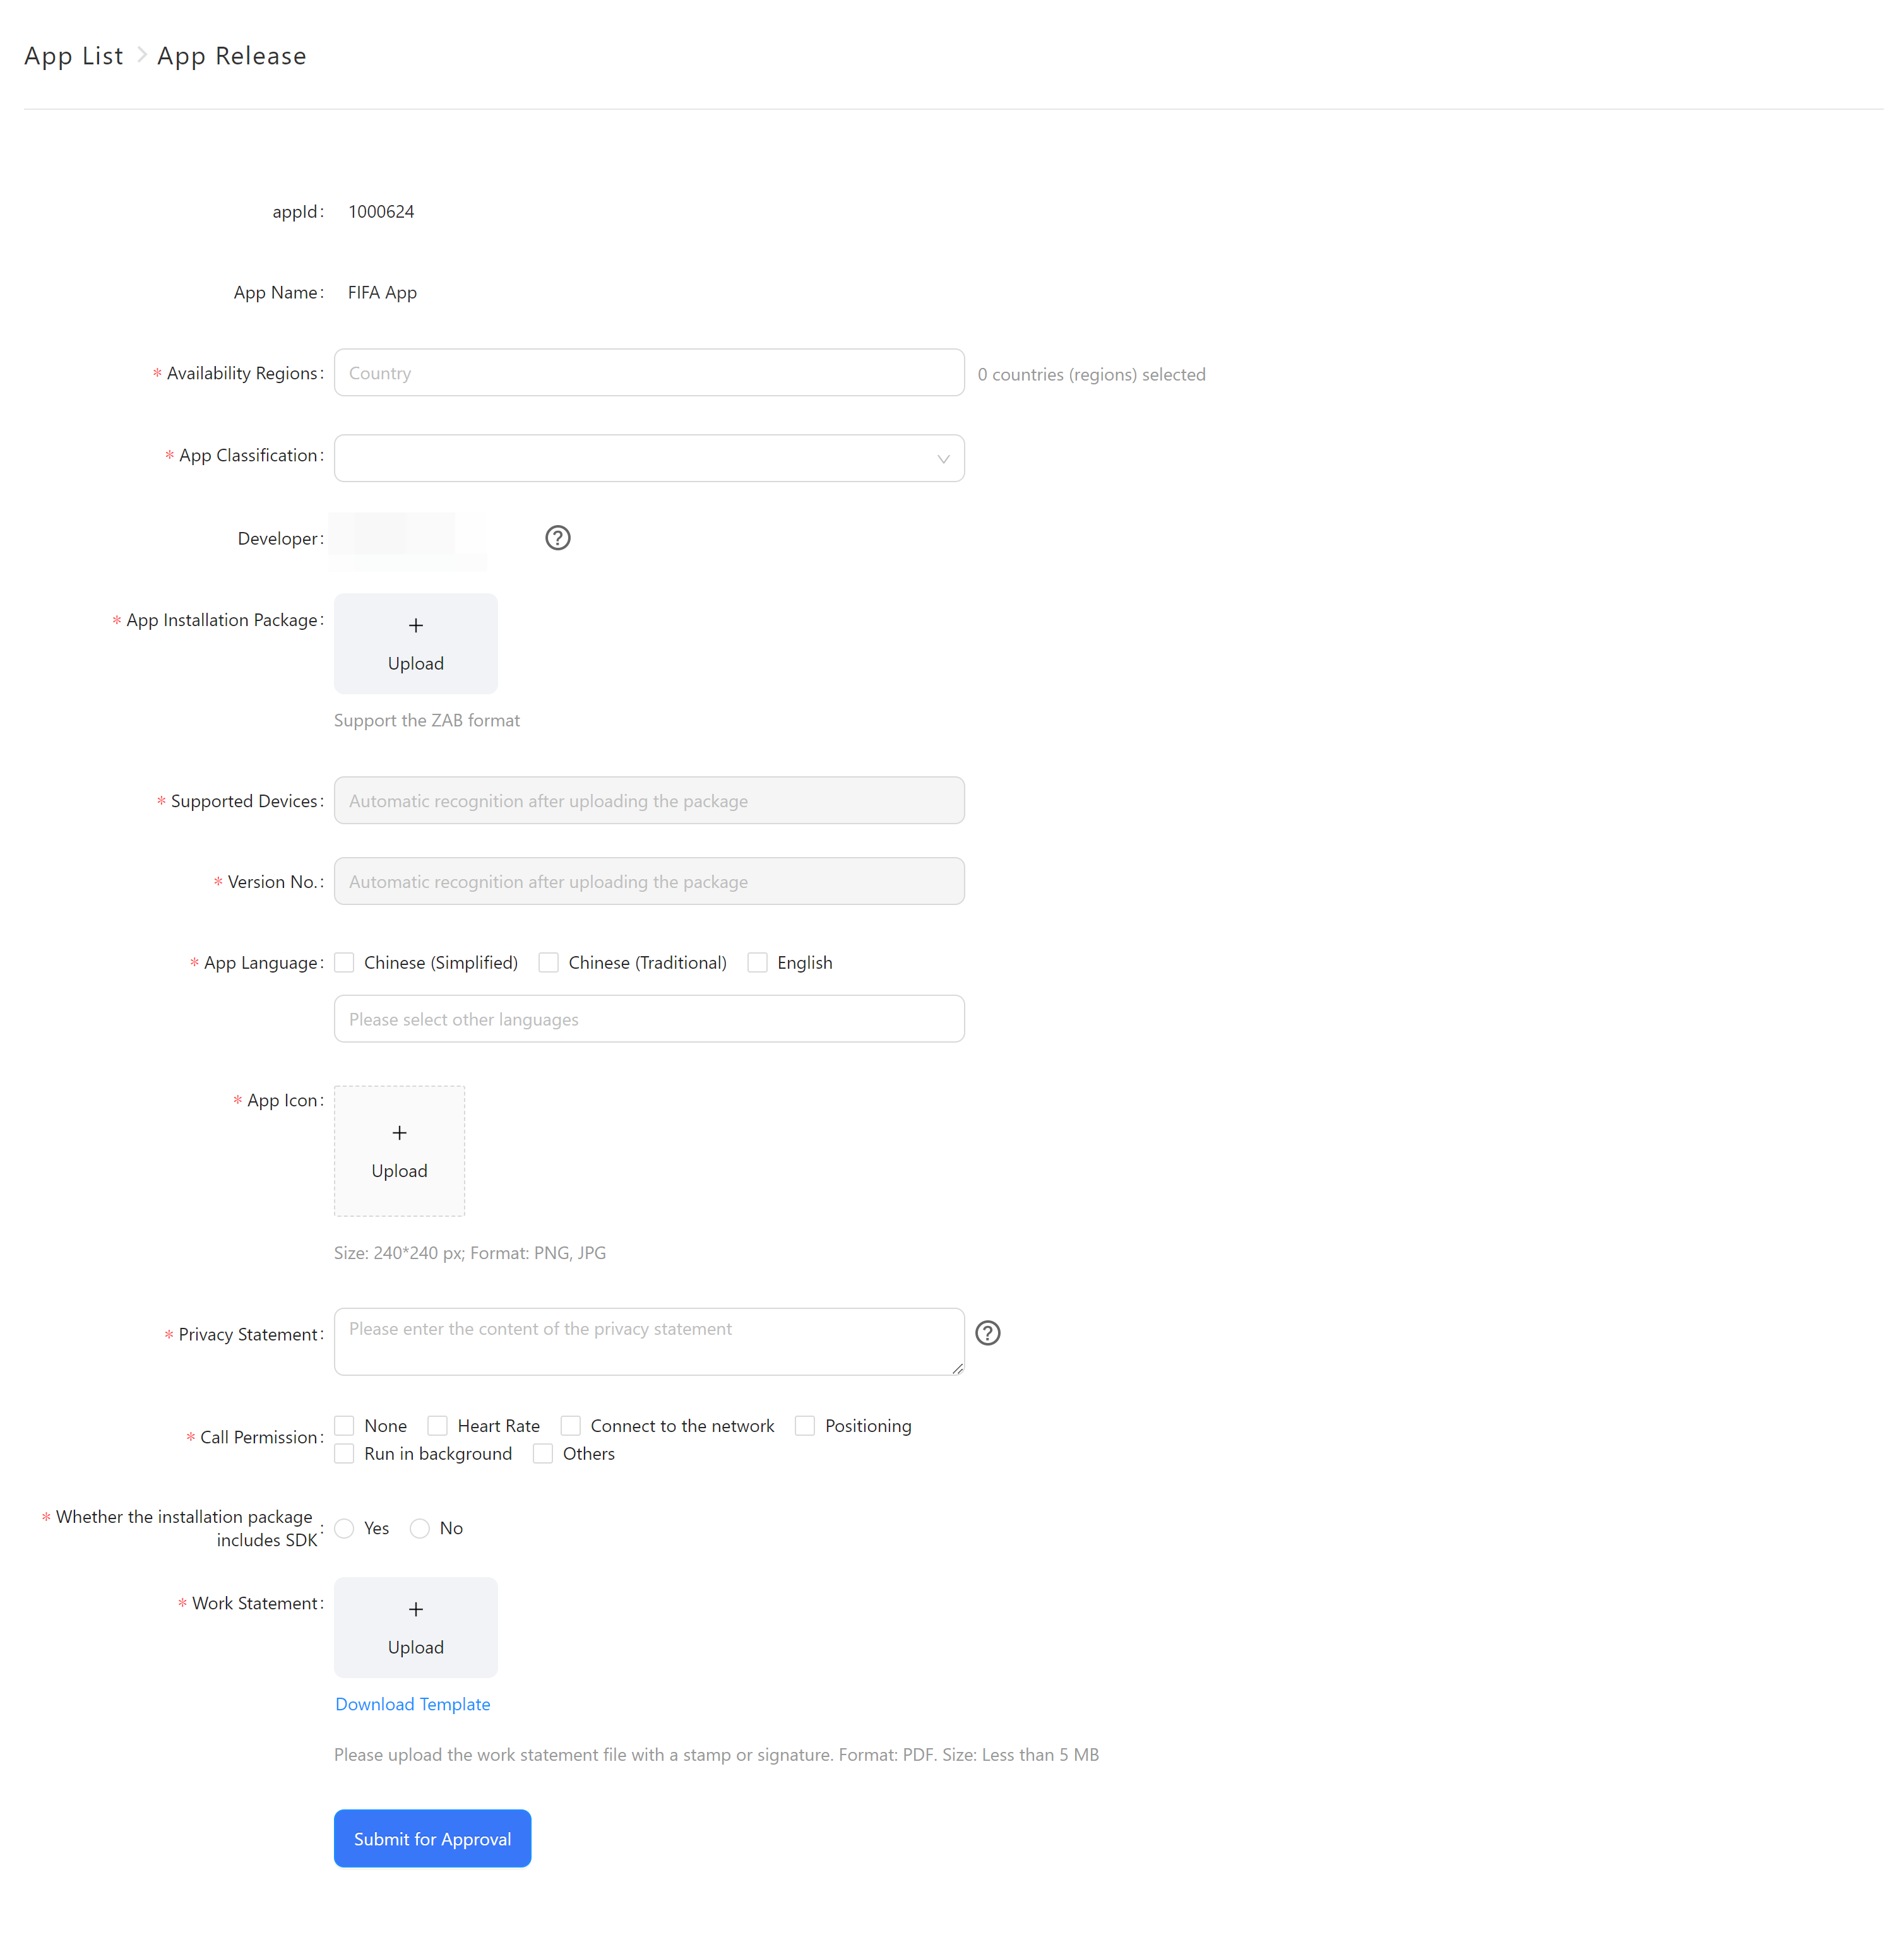Check the English language box

coord(757,962)
